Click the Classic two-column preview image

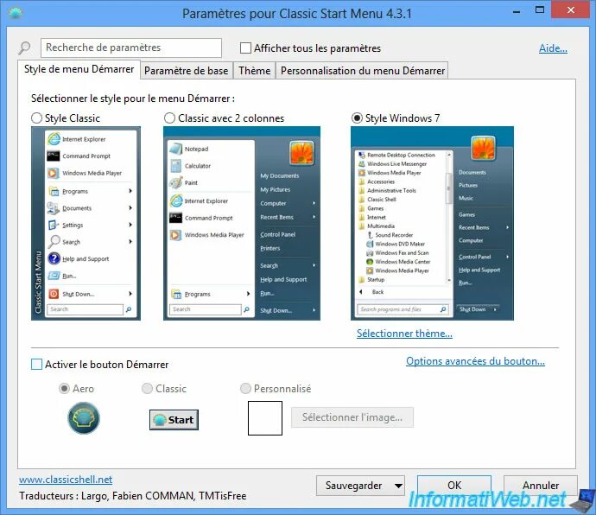pyautogui.click(x=242, y=223)
